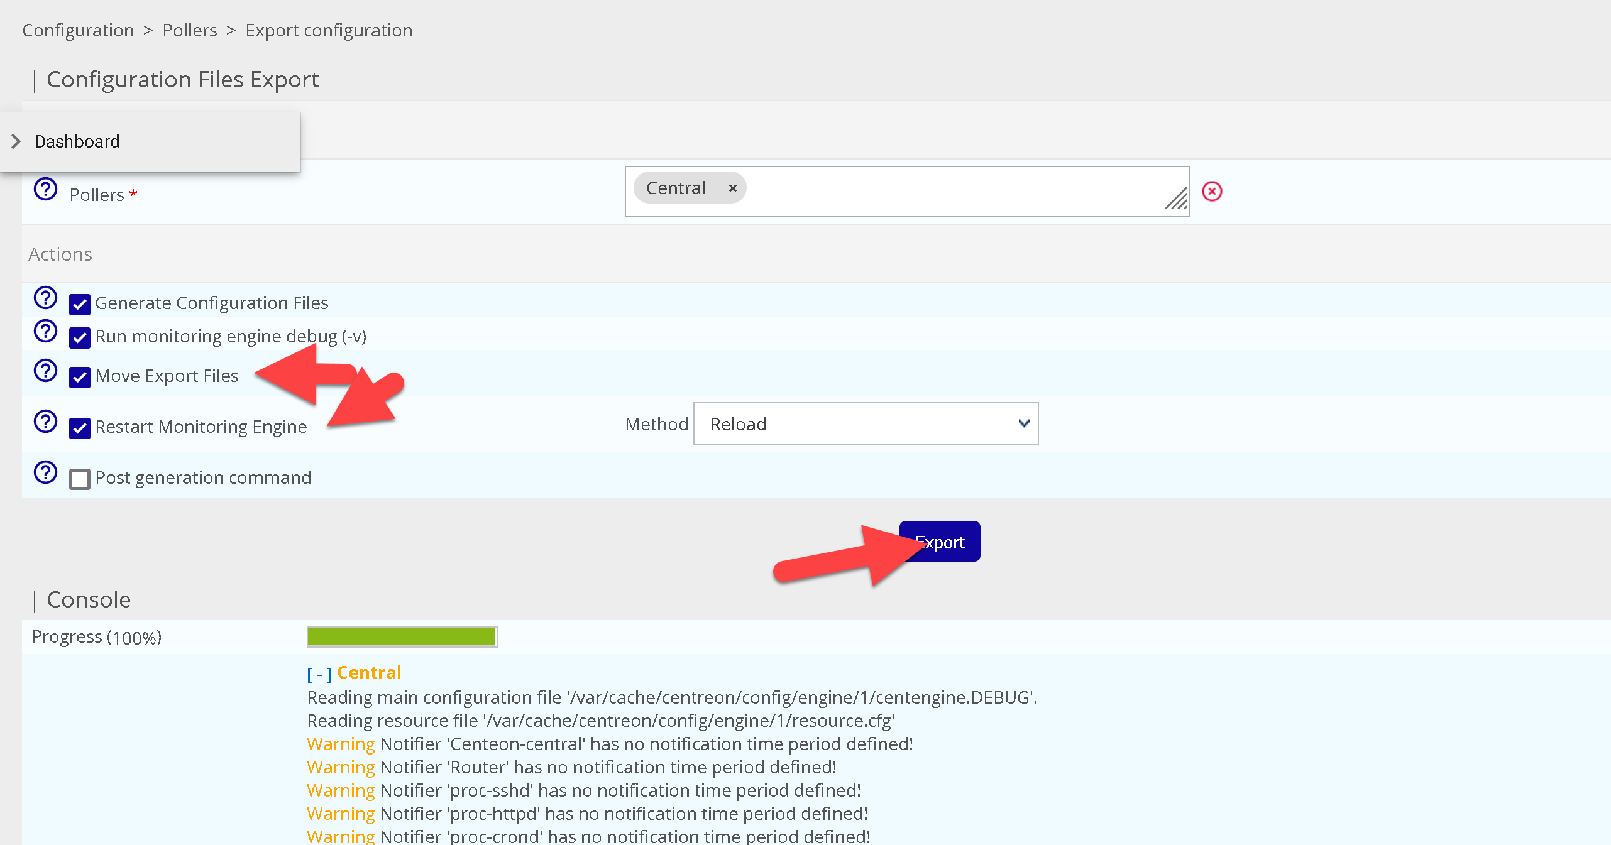The image size is (1611, 845).
Task: Click help icon for Move Export Files
Action: pyautogui.click(x=45, y=371)
